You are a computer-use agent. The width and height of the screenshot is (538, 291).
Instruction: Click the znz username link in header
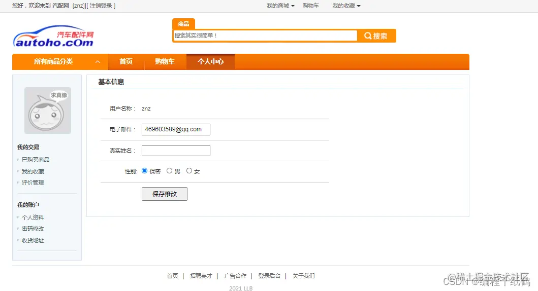[79, 6]
